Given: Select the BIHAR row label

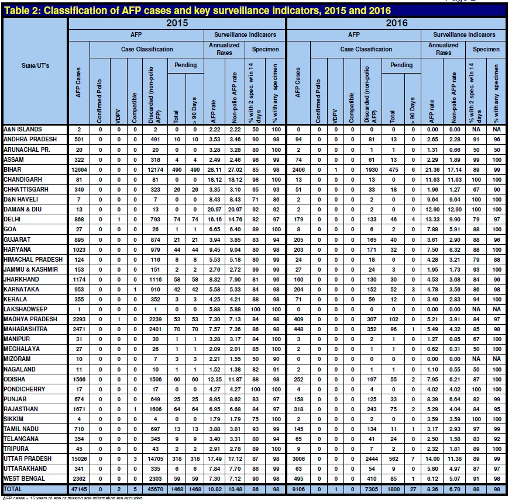Looking at the screenshot, I should click(12, 170).
